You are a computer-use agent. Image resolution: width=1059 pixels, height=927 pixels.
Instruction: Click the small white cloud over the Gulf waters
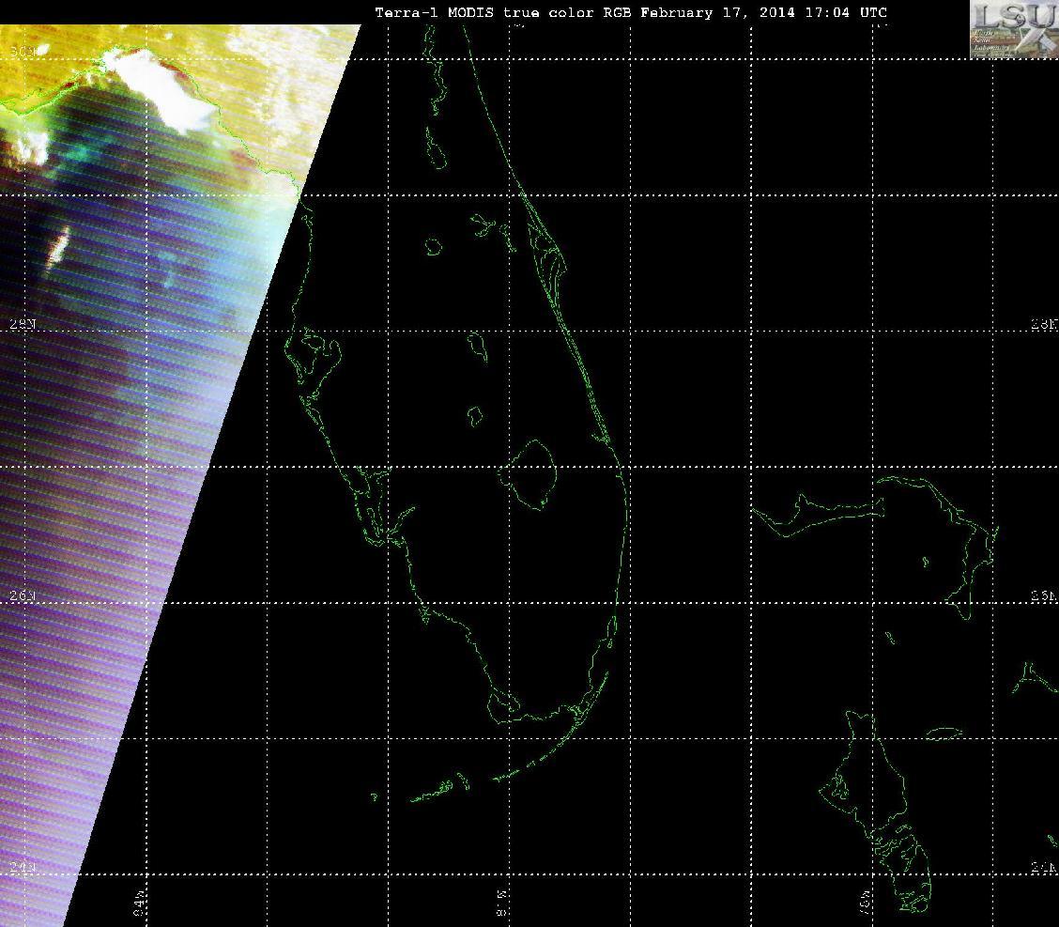coord(59,245)
